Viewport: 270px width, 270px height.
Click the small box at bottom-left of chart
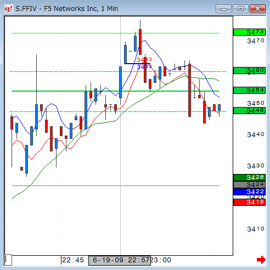[8, 260]
